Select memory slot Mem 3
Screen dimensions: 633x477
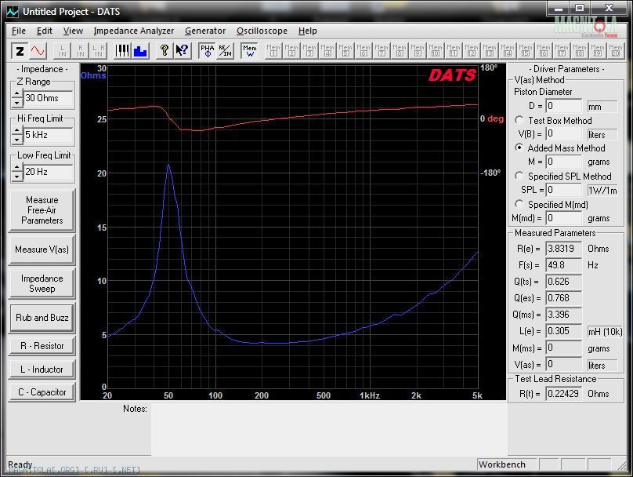[x=309, y=51]
